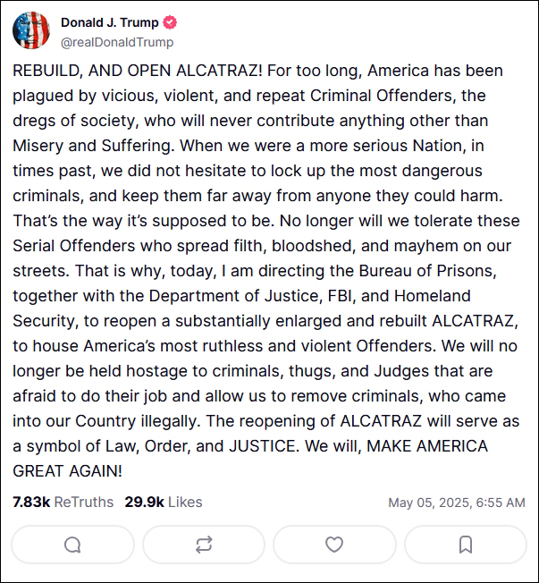ReTruth the post with the repost icon

point(204,545)
